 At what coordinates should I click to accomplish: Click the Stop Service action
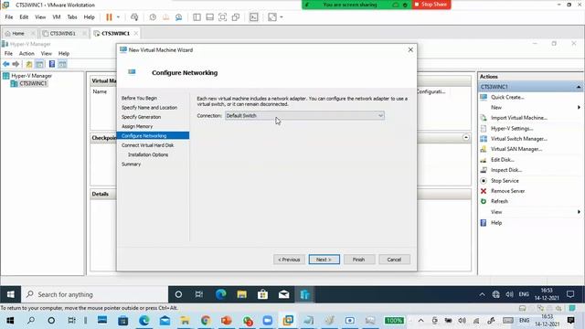[505, 181]
